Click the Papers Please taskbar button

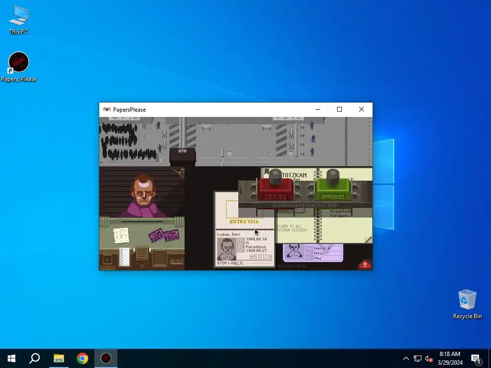click(x=106, y=358)
